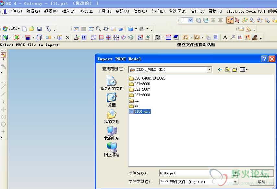Open the layer number 1 dropdown

click(190, 20)
